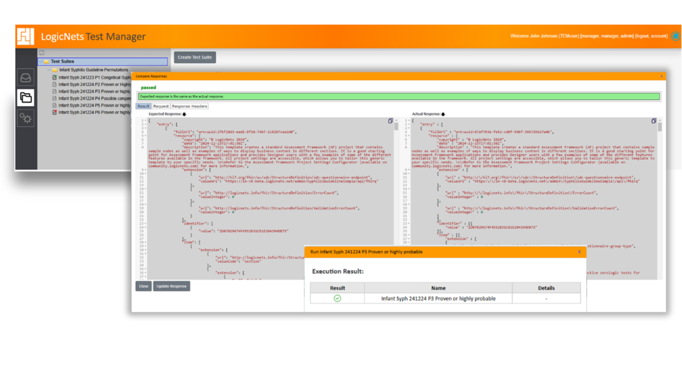Image resolution: width=682 pixels, height=384 pixels.
Task: Click the logout link in the header
Action: click(641, 36)
